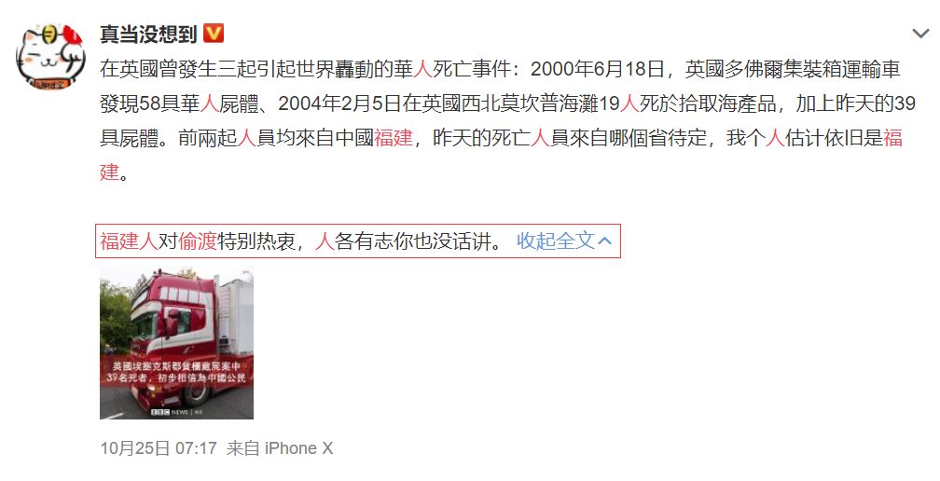Open the username 真当没想到
This screenshot has width=940, height=481.
148,34
